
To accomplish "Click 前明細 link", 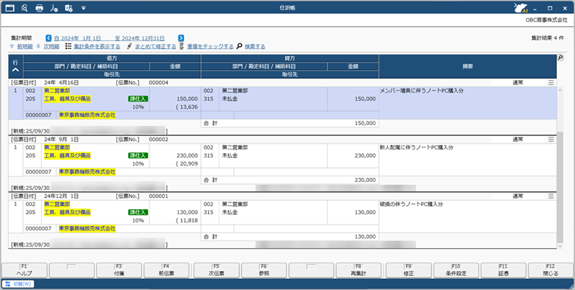I will click(x=25, y=46).
